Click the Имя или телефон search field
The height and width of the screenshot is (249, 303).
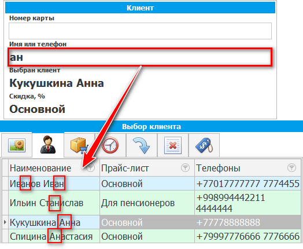(140, 57)
